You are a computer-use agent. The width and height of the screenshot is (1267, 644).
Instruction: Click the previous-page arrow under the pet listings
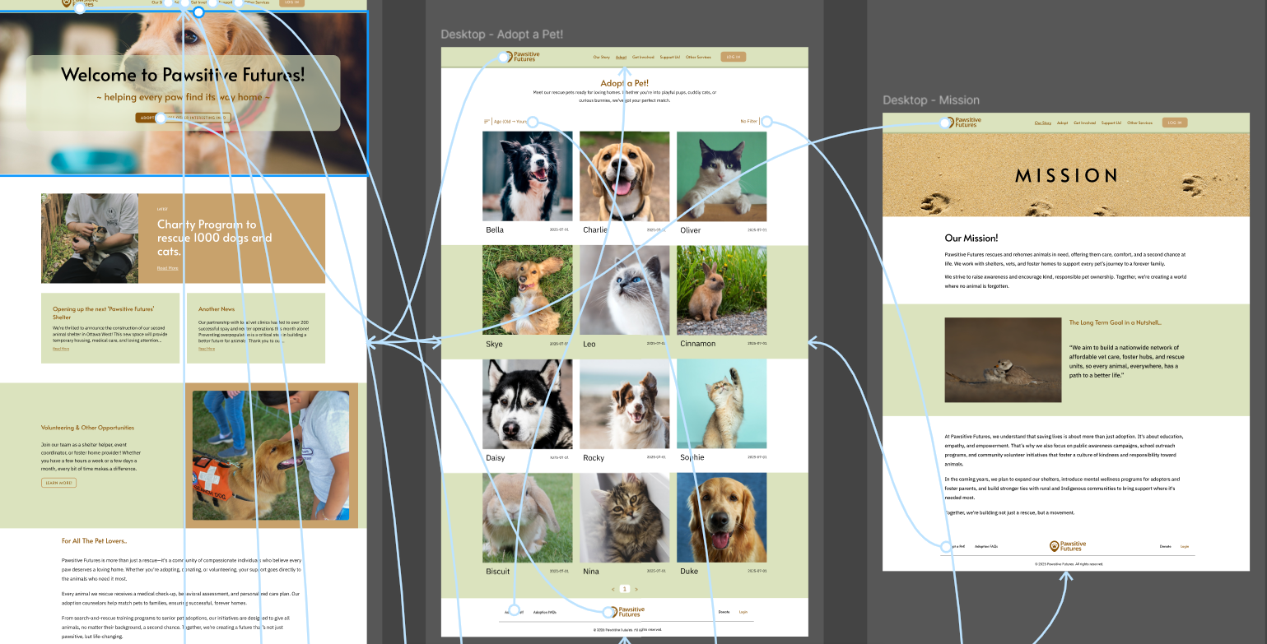(x=613, y=589)
